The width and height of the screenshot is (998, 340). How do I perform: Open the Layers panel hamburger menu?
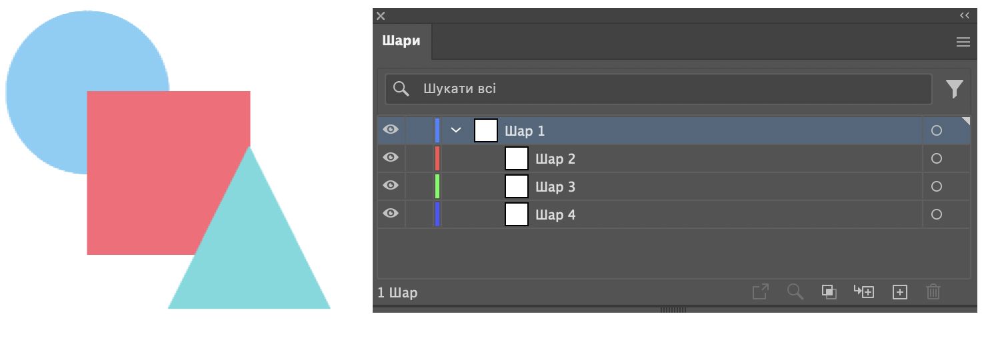(x=963, y=42)
